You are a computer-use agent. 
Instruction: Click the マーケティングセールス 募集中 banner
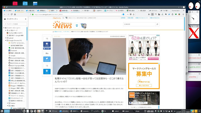(144, 76)
